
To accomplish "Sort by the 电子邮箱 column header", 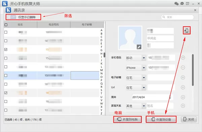I will tap(87, 25).
